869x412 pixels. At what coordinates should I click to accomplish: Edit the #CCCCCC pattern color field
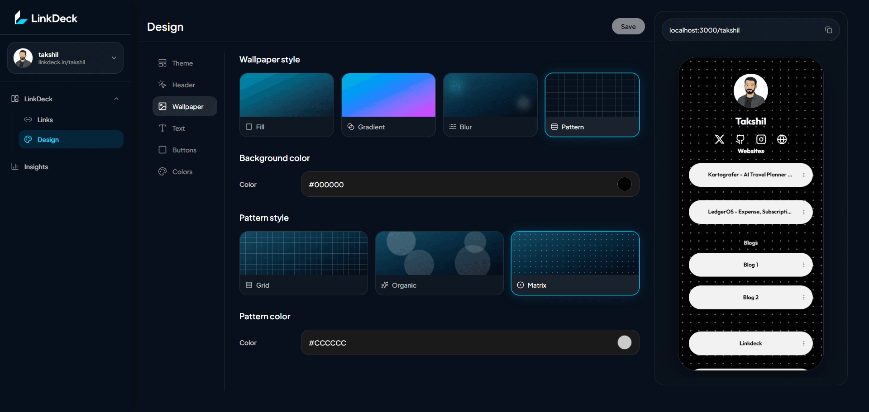pyautogui.click(x=470, y=342)
